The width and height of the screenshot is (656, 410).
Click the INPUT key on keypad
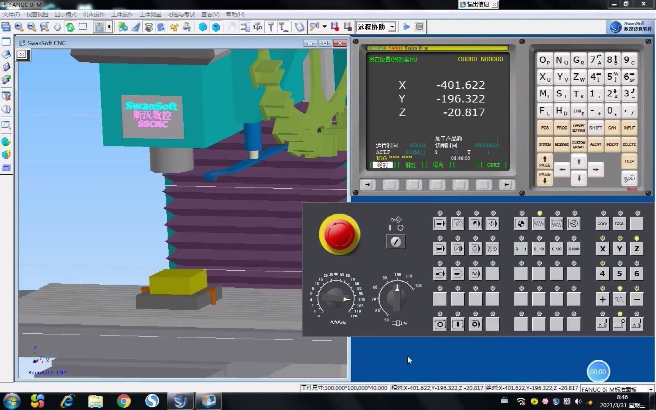(629, 128)
